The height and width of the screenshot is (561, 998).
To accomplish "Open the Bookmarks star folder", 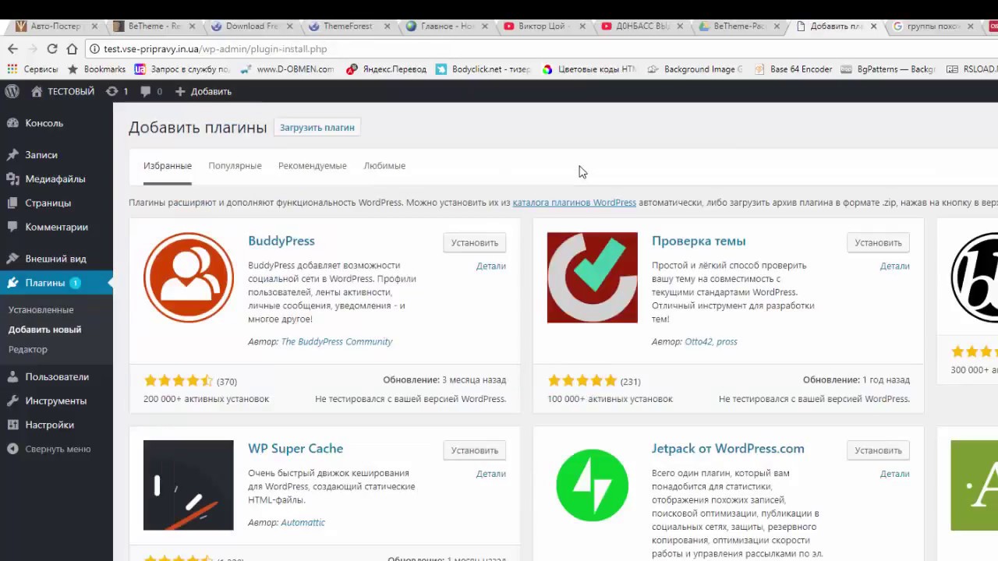I will coord(97,69).
